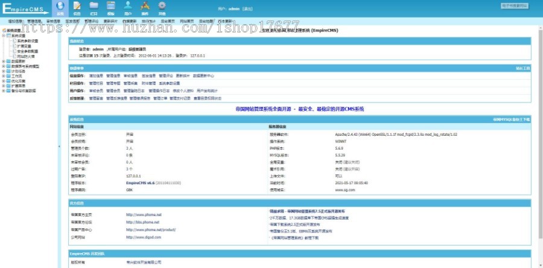Click folder icon beside 扩展菜单

pos(8,86)
